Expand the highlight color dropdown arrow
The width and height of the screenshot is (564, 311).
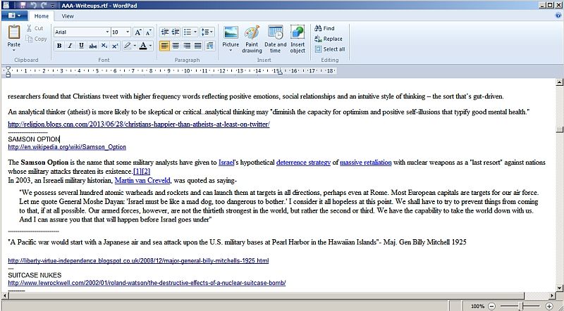coord(135,46)
